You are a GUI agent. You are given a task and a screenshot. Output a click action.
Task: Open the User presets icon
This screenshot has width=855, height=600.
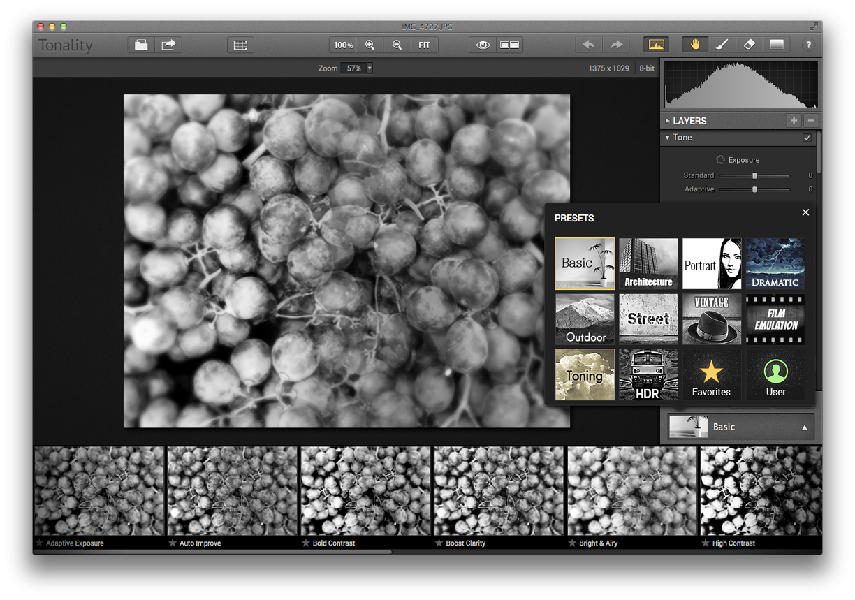coord(775,374)
